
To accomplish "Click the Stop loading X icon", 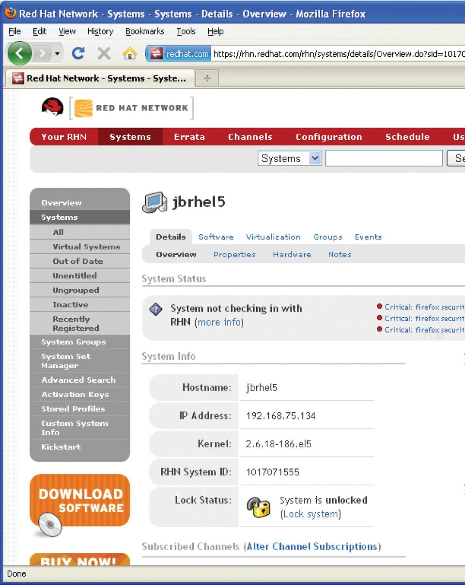I will pyautogui.click(x=104, y=53).
